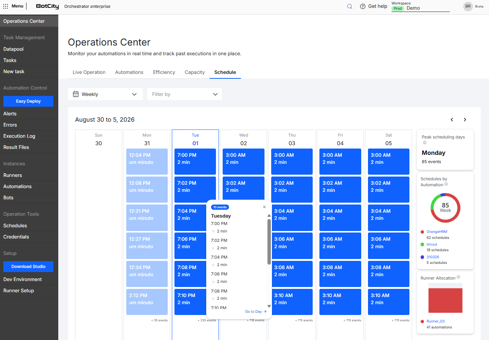Image resolution: width=489 pixels, height=340 pixels.
Task: Click info icon next to Runner Allocation
Action: 458,277
